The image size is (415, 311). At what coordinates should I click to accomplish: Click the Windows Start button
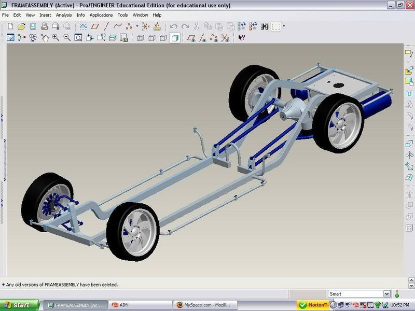(20, 305)
